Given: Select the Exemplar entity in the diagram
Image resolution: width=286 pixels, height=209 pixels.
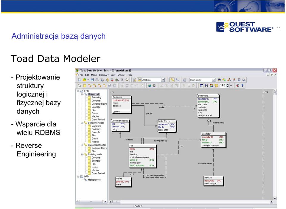Looking at the screenshot, I should point(213,140).
